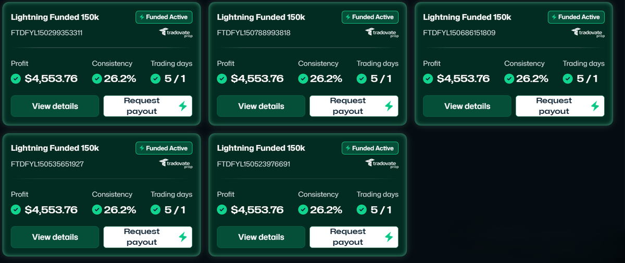The width and height of the screenshot is (625, 263).
Task: Click consistency checkmark icon on account FTDFYL150686151809
Action: 509,79
